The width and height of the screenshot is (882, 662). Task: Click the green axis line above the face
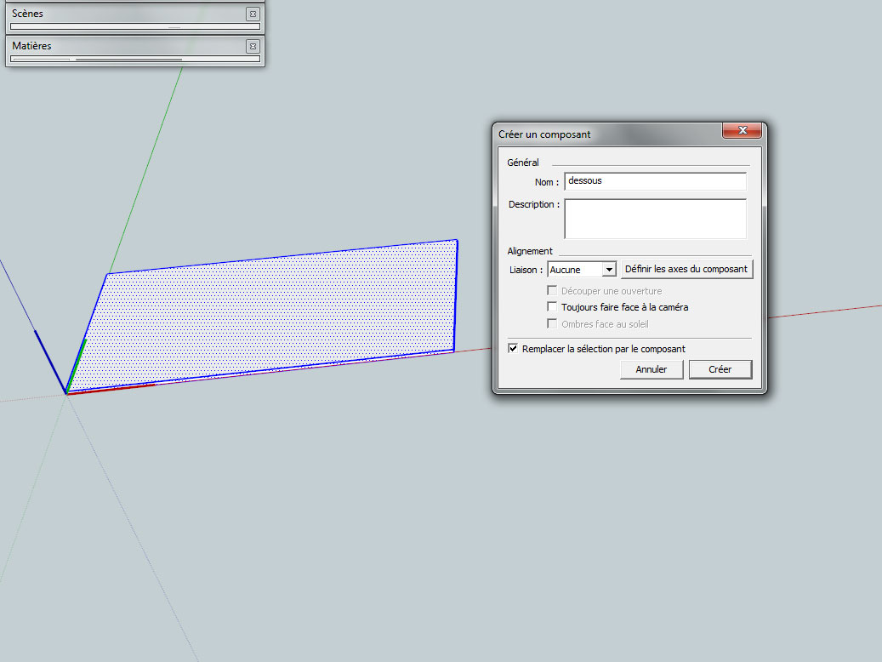[x=146, y=168]
